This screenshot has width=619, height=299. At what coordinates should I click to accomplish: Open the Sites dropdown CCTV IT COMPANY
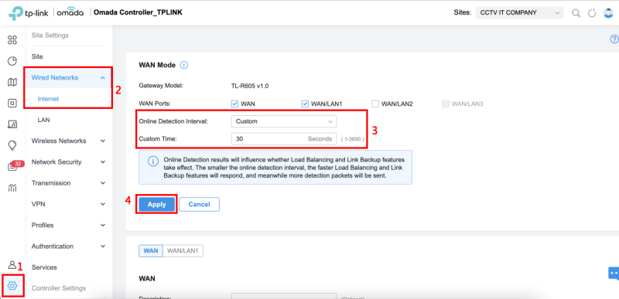pyautogui.click(x=519, y=12)
